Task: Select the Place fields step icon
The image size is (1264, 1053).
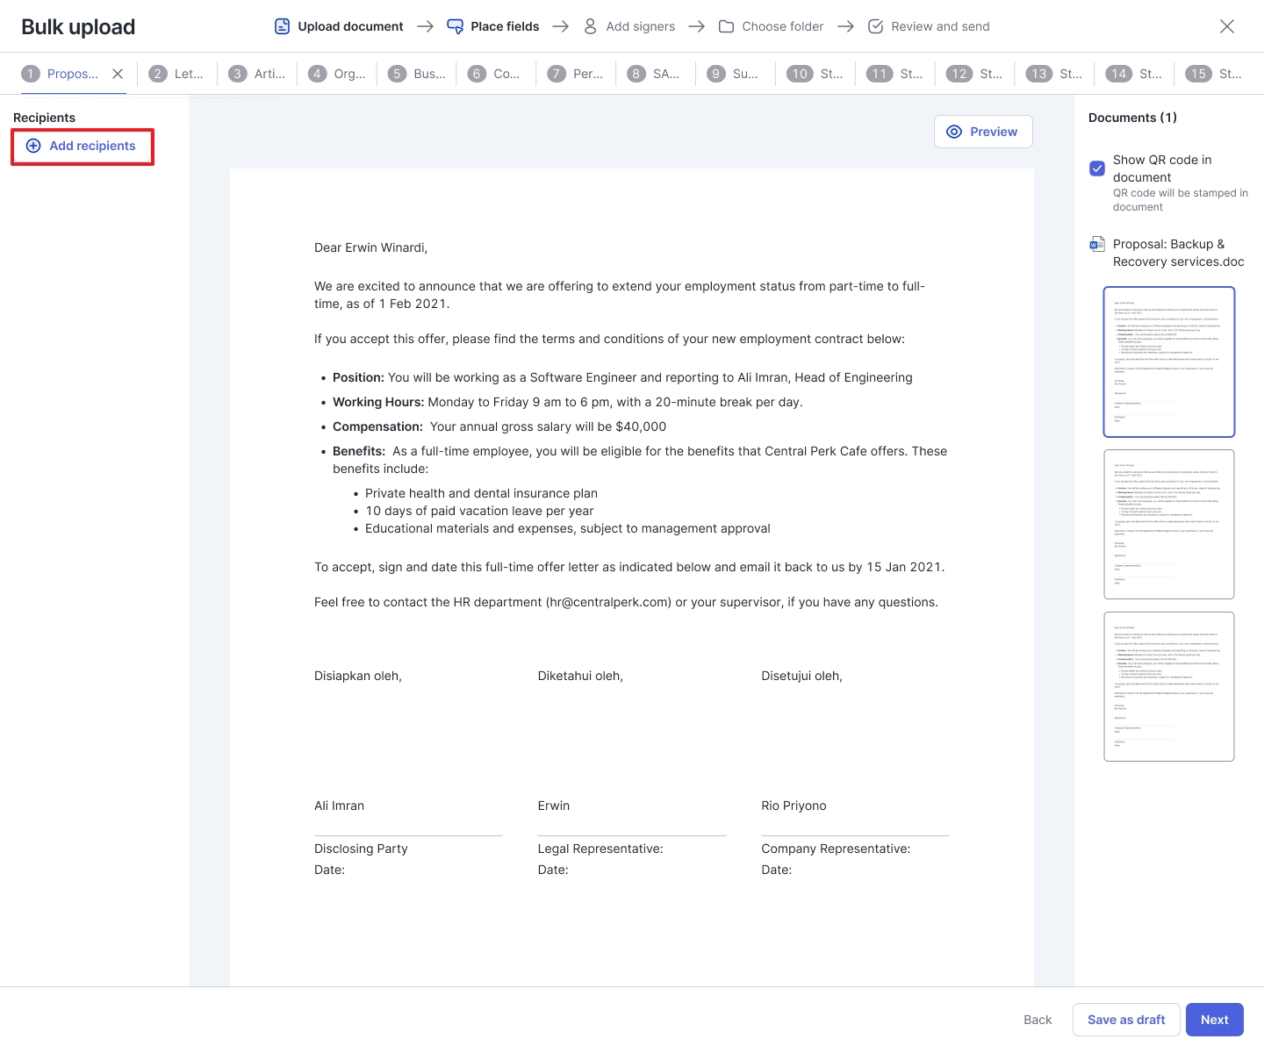Action: point(455,26)
